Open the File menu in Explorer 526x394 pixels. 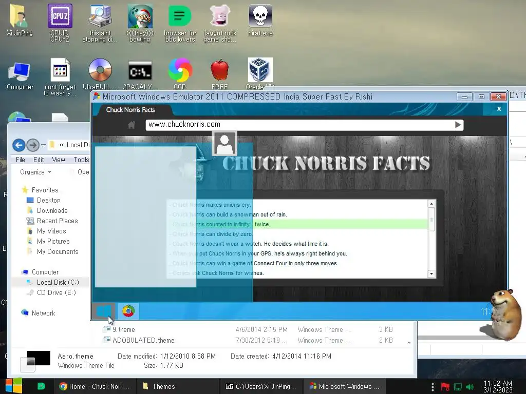pos(21,160)
